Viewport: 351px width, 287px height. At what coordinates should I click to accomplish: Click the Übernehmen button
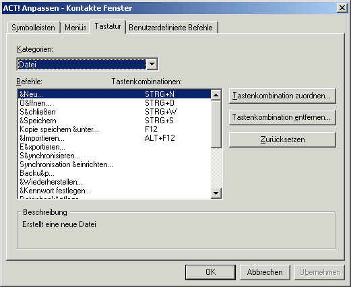(x=320, y=272)
